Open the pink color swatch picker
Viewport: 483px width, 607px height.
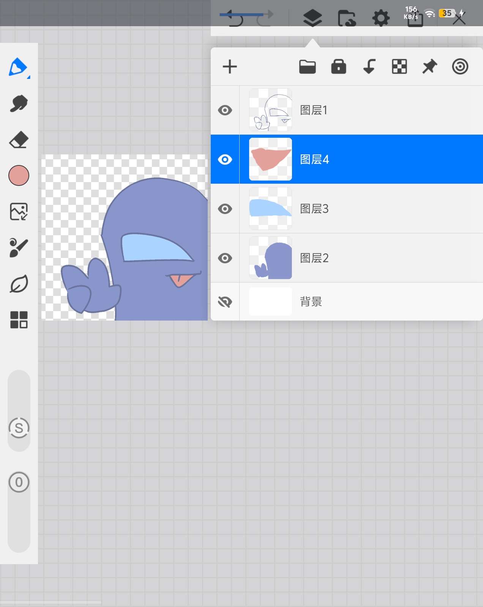point(19,176)
